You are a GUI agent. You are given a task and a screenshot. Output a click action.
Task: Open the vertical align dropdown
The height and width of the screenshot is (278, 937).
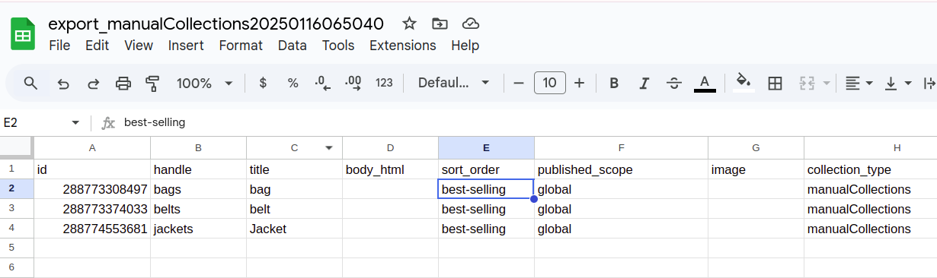(898, 83)
